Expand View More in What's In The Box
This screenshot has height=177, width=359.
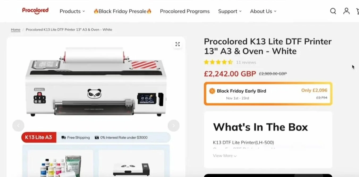[x=225, y=156]
